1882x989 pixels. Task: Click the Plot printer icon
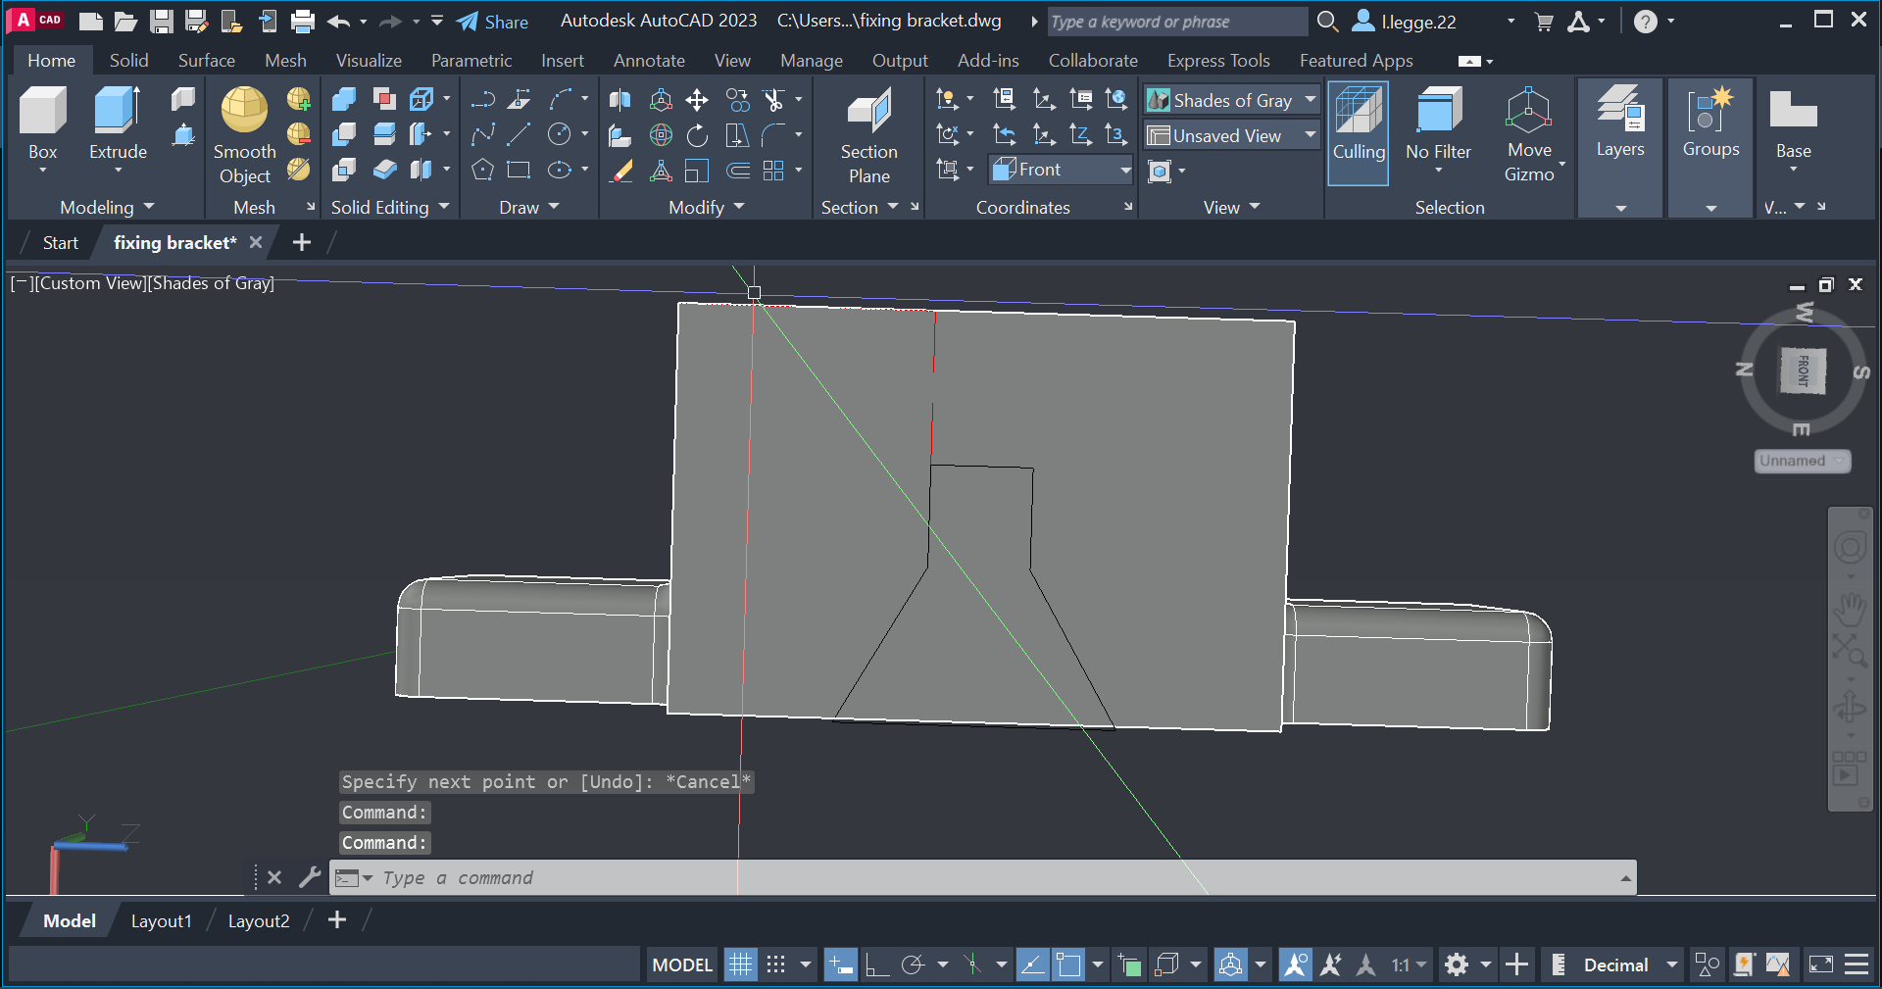pyautogui.click(x=303, y=22)
